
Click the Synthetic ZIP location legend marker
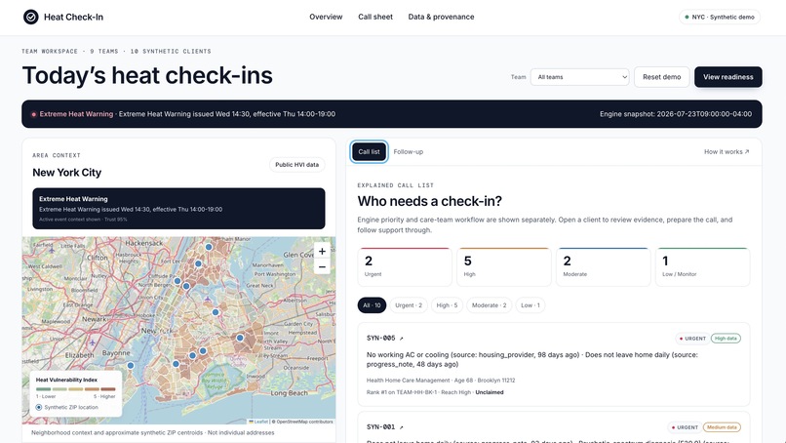pos(39,407)
